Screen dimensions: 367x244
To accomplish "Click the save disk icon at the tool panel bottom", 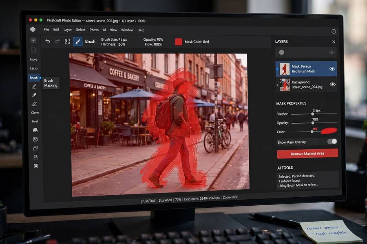I will [36, 166].
